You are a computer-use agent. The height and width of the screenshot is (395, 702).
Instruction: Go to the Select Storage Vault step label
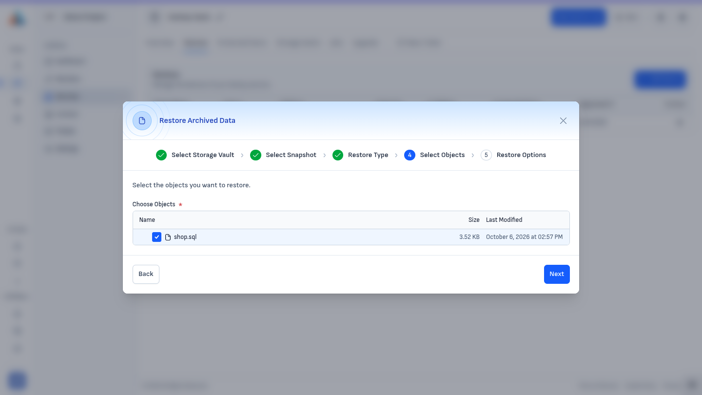203,155
